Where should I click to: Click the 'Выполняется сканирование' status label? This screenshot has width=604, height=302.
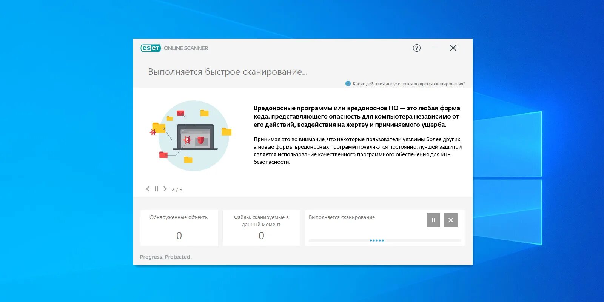[342, 217]
